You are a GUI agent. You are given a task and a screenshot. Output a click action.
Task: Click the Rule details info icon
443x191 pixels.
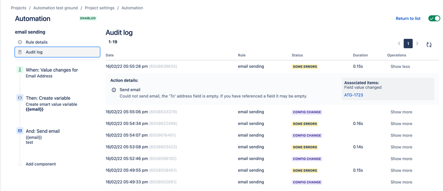[x=20, y=42]
